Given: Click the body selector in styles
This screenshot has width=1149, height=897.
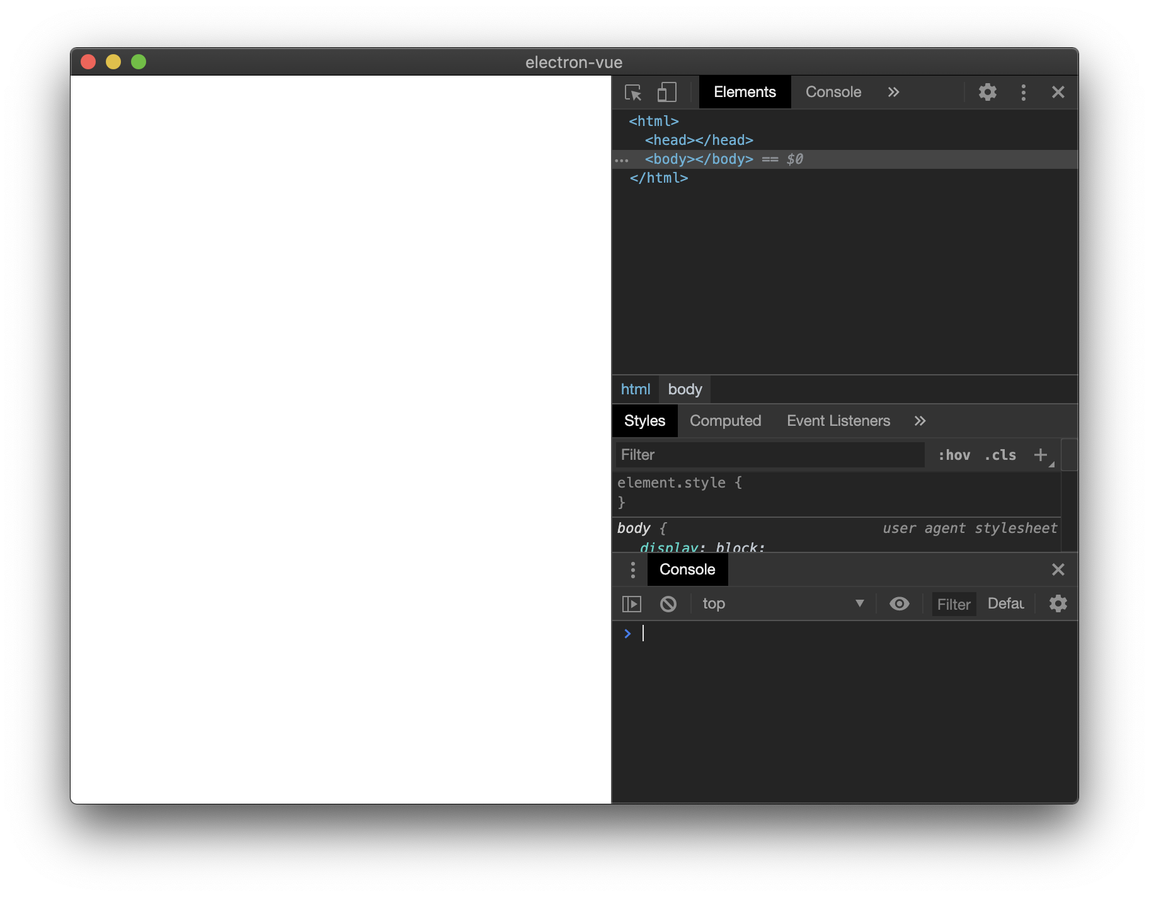Looking at the screenshot, I should click(x=633, y=528).
